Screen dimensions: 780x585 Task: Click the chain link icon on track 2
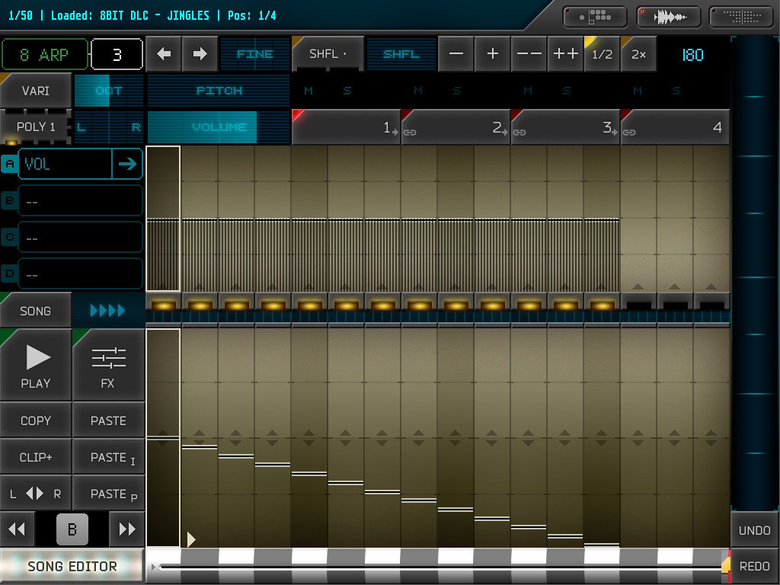point(409,131)
